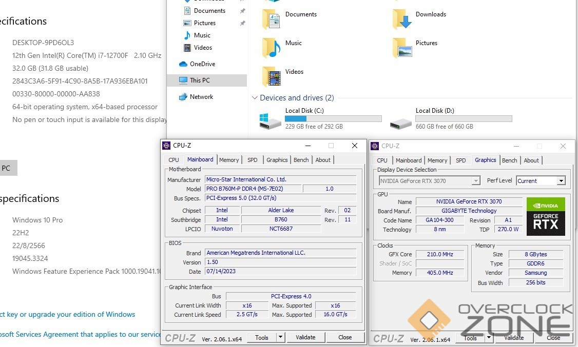Open Downloads folder icon in main pane
578x347 pixels.
click(x=402, y=19)
